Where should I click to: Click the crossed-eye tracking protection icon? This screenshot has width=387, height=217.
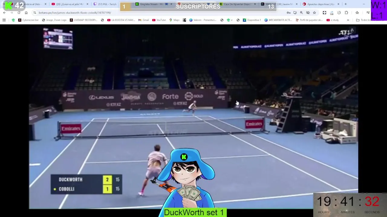pos(308,13)
